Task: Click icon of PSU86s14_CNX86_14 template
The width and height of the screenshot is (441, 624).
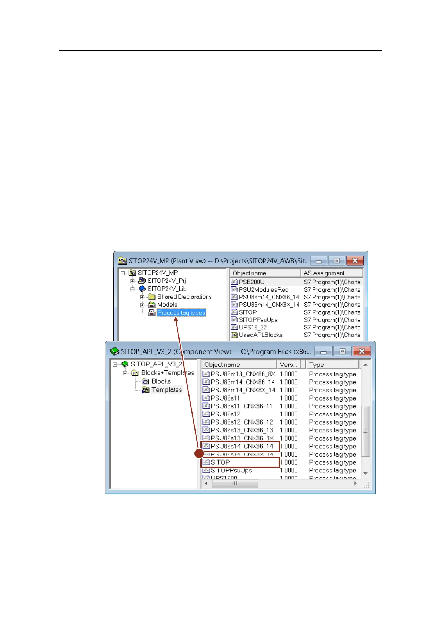Action: pyautogui.click(x=206, y=446)
